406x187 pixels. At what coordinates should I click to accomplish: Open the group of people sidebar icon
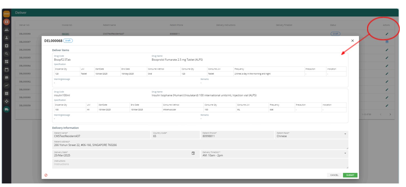pyautogui.click(x=7, y=30)
